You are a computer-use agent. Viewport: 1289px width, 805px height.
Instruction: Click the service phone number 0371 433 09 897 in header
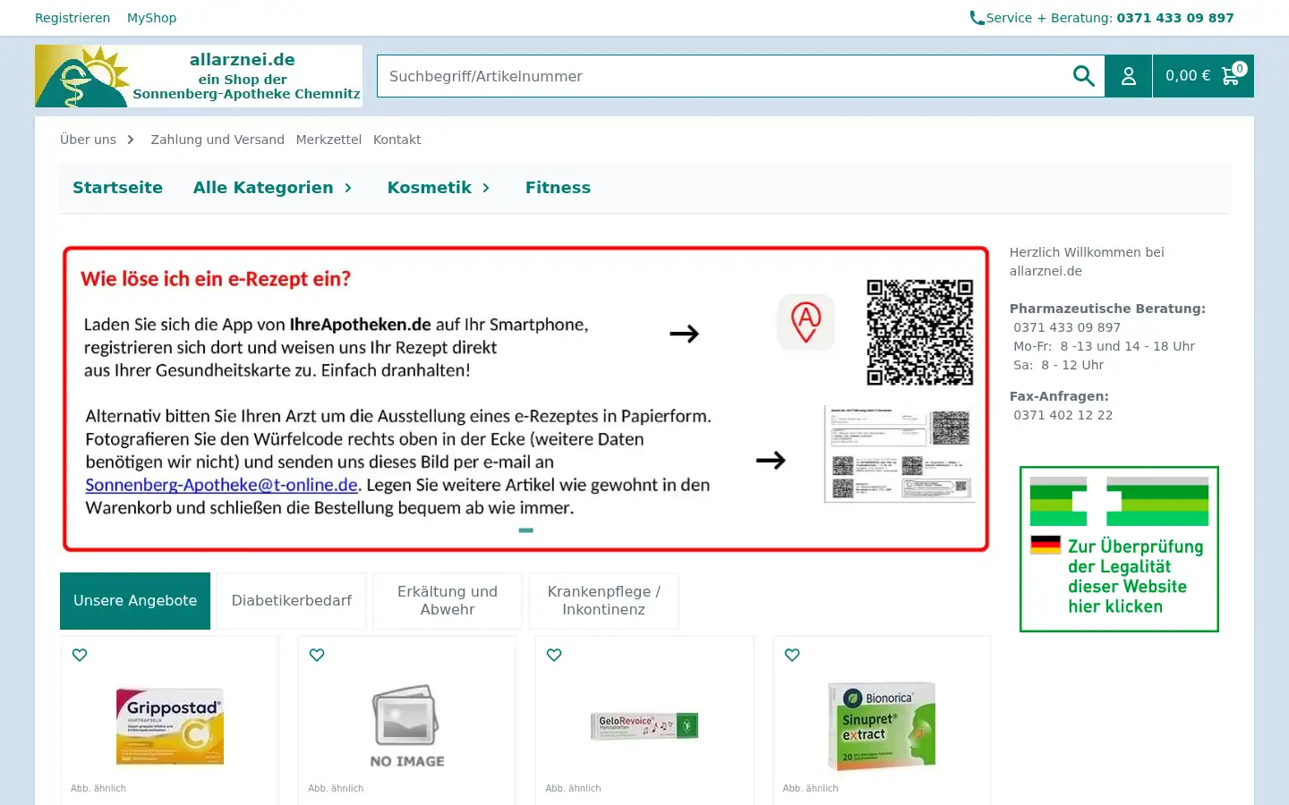pyautogui.click(x=1174, y=18)
